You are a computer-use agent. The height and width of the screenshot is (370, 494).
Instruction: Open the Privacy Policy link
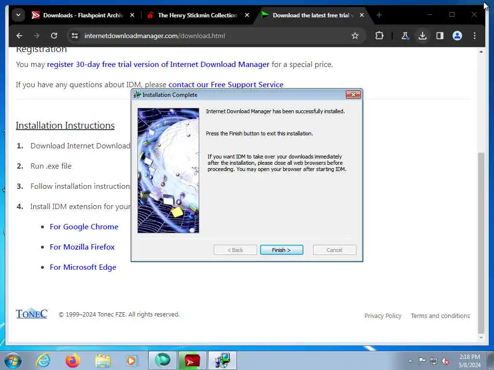pyautogui.click(x=383, y=316)
